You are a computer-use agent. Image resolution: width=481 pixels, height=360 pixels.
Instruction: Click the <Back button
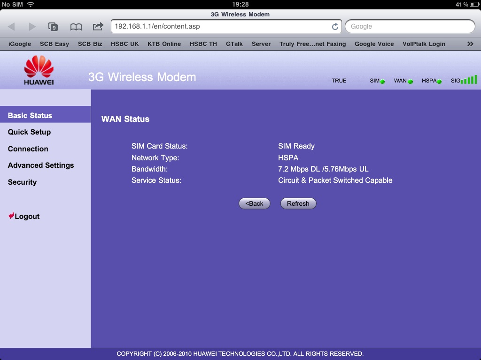[254, 203]
